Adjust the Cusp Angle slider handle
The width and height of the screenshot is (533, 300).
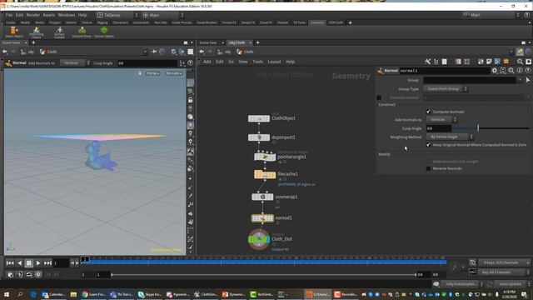coord(478,128)
